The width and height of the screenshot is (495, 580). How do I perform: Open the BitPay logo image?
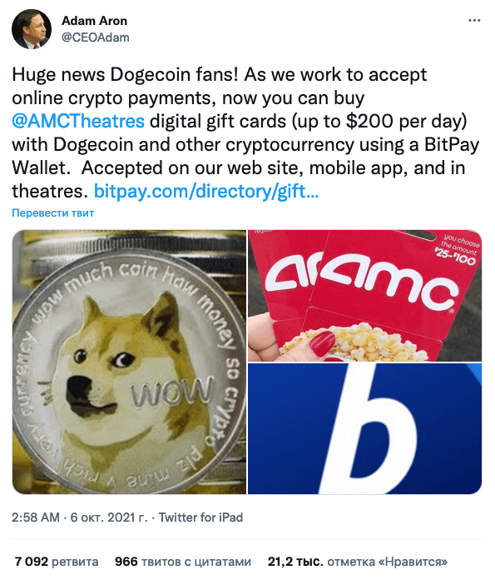364,428
